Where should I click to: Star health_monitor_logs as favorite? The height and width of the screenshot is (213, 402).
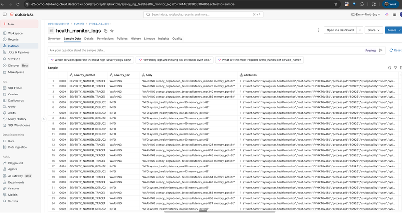(x=112, y=31)
